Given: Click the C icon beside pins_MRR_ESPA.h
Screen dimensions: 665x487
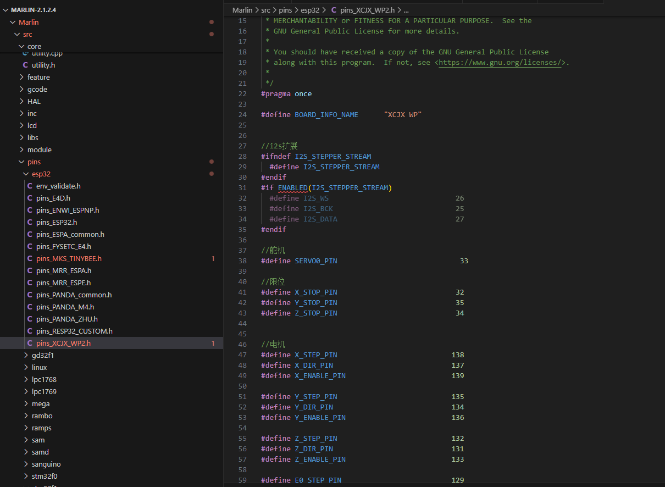Looking at the screenshot, I should click(x=30, y=270).
